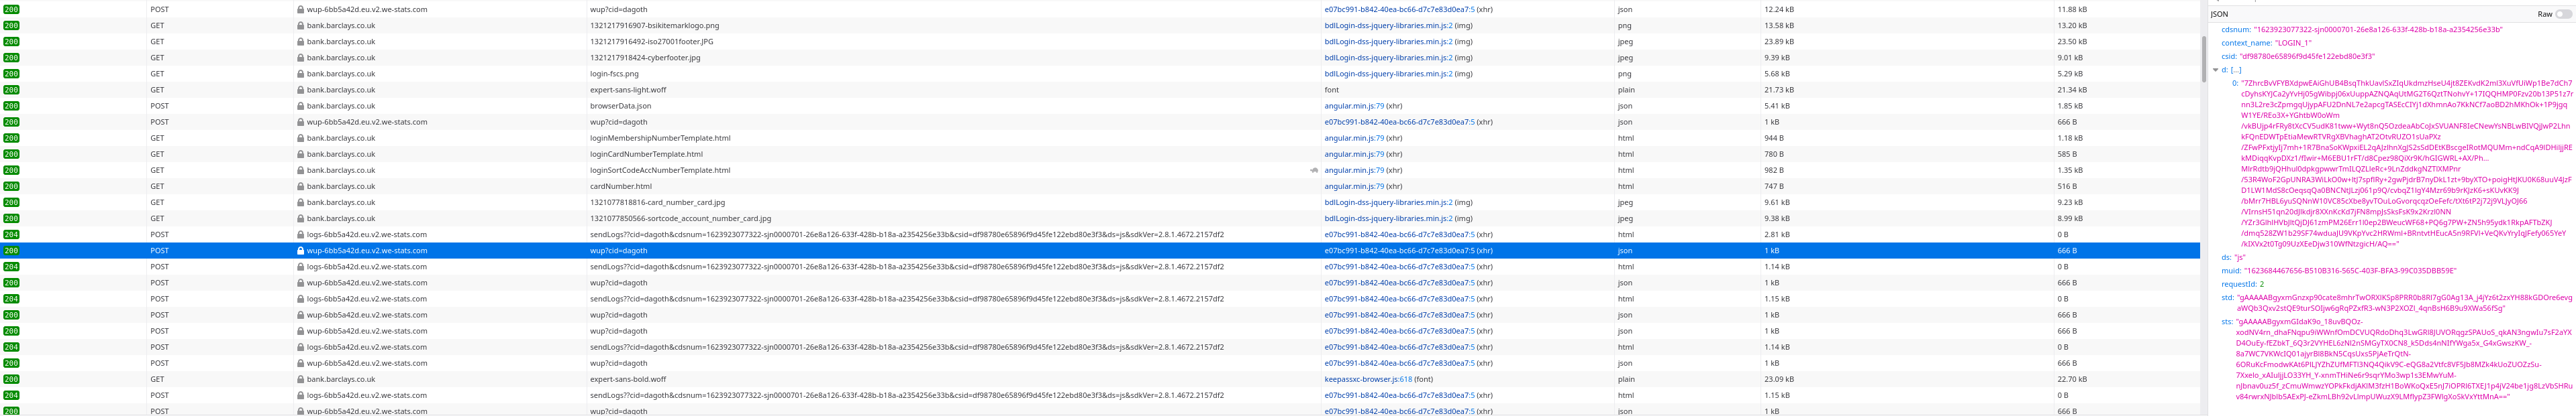Viewport: 2576px width, 416px height.
Task: Click the JSON section header
Action: 2219,14
